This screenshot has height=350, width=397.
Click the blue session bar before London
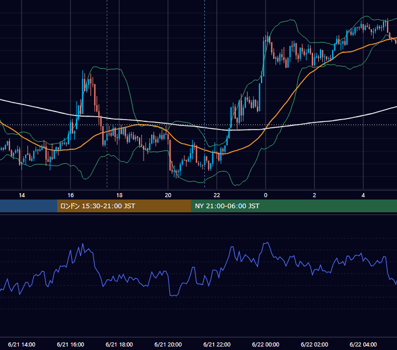click(x=29, y=206)
